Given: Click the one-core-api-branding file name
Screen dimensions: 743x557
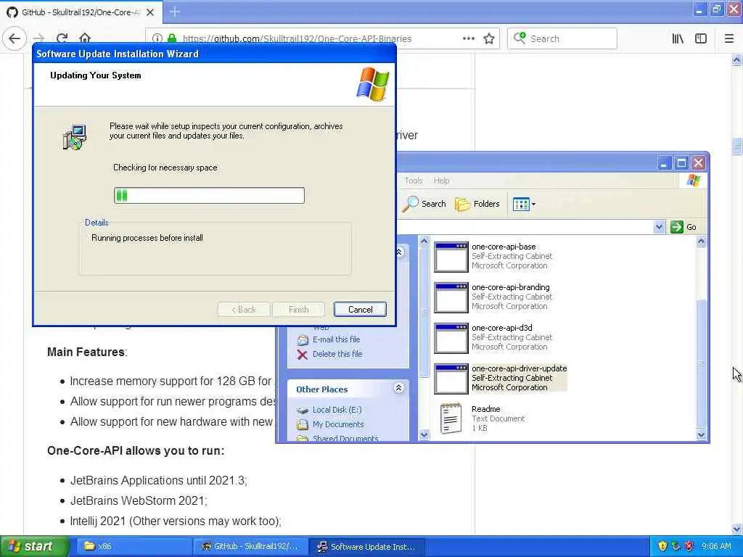Looking at the screenshot, I should tap(511, 287).
